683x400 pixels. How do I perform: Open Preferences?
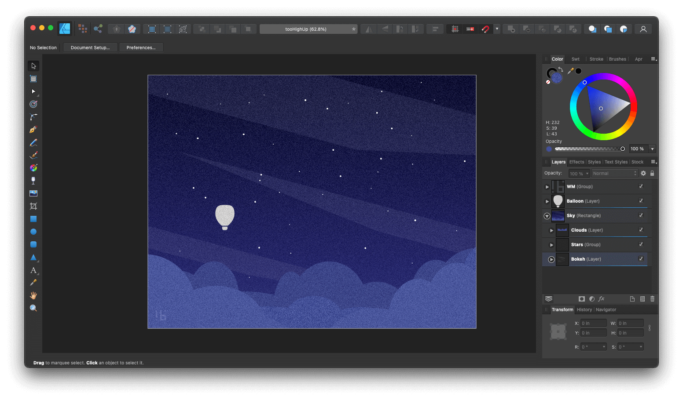(x=141, y=47)
